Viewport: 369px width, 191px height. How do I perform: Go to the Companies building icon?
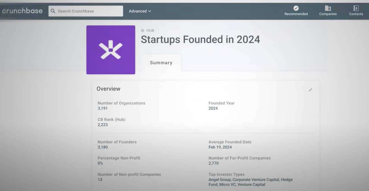[x=328, y=8]
